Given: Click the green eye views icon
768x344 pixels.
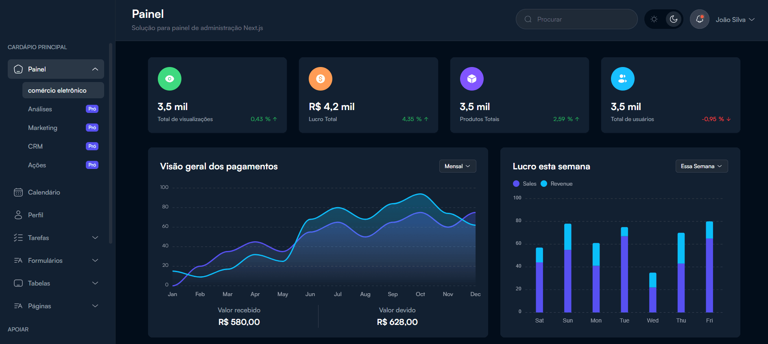Looking at the screenshot, I should (x=170, y=79).
